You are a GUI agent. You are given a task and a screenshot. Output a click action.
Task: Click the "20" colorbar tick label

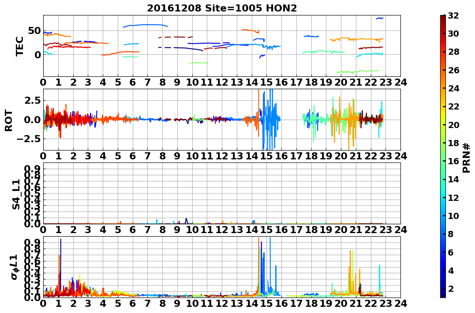(453, 124)
